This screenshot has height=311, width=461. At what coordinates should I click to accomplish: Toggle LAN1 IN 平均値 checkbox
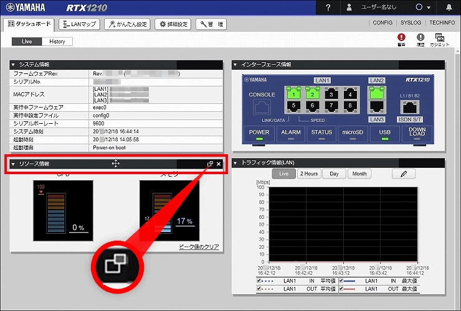(259, 281)
